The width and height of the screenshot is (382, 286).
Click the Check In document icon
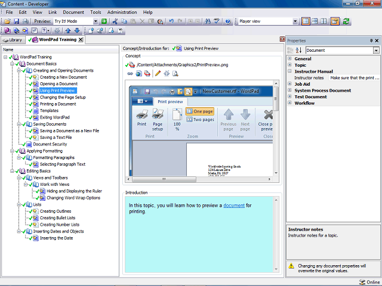91,30
